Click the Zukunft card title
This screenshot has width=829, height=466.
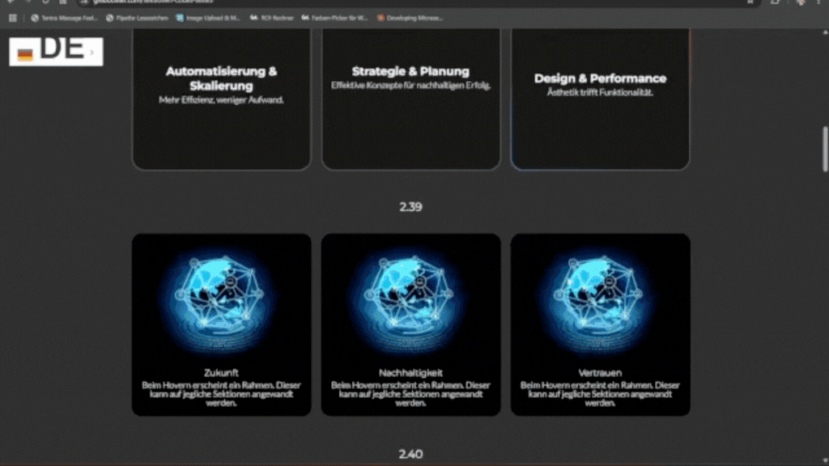pos(221,372)
